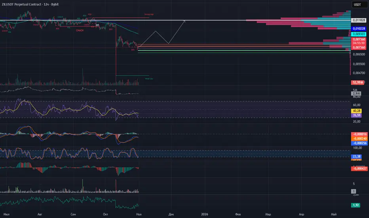Click the blue 23,38 stochastic value label
Image resolution: width=369 pixels, height=218 pixels.
[x=356, y=157]
